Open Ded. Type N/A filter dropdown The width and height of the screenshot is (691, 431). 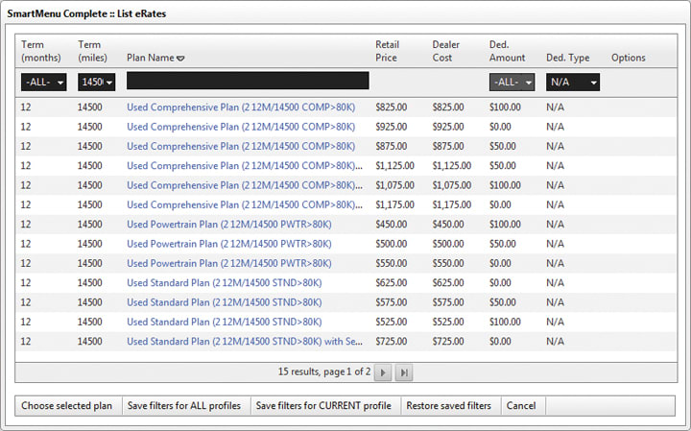pos(573,83)
